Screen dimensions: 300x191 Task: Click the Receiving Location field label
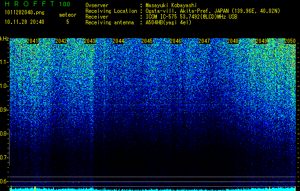(x=111, y=11)
